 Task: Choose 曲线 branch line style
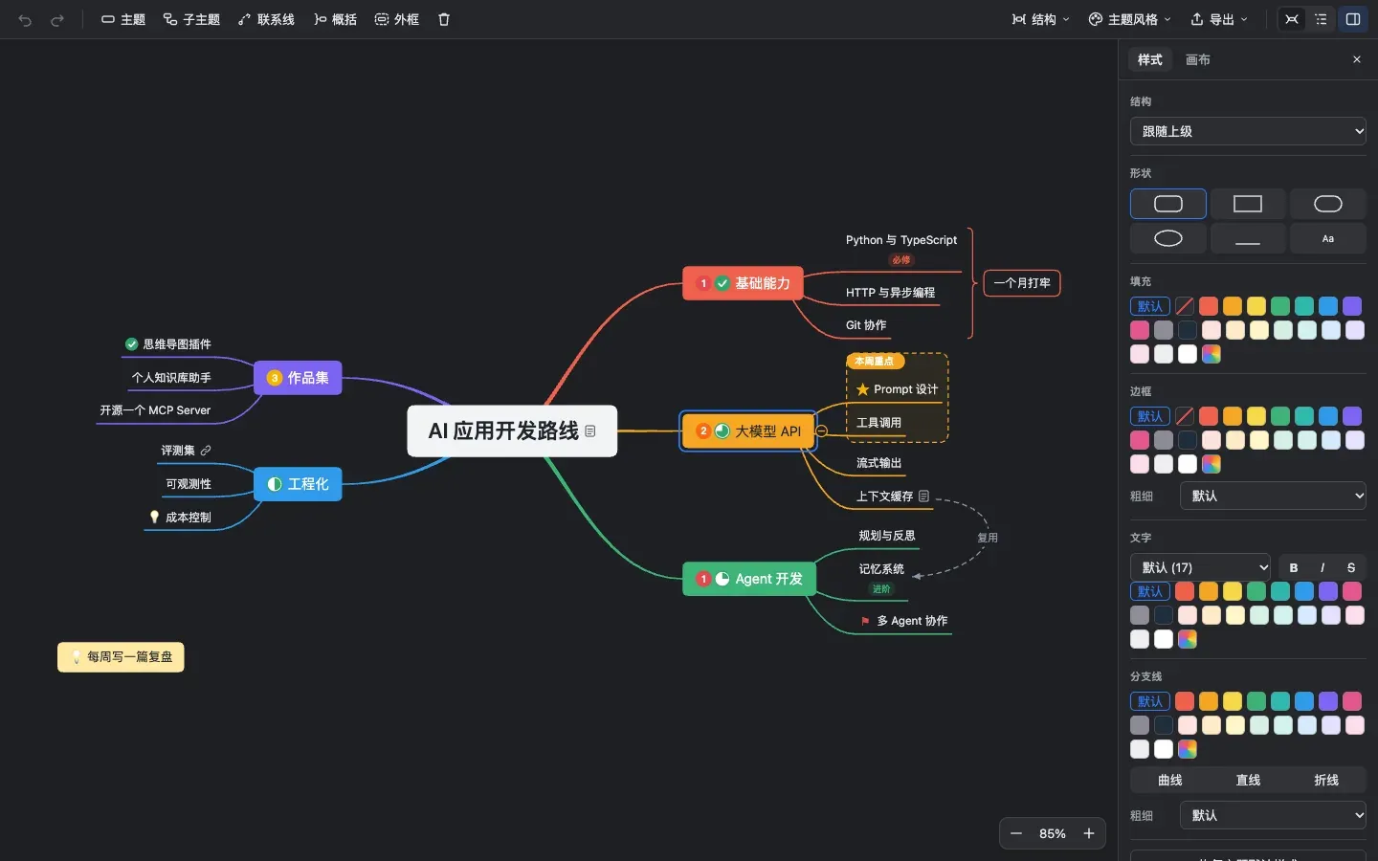coord(1169,781)
